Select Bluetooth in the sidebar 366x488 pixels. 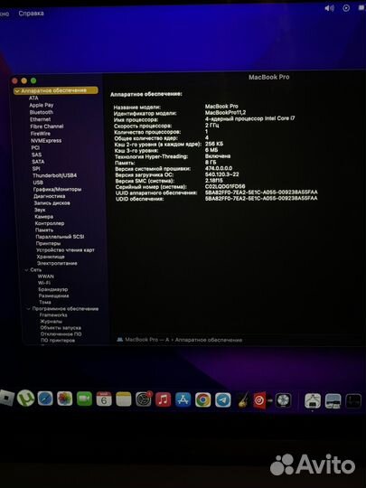point(42,112)
